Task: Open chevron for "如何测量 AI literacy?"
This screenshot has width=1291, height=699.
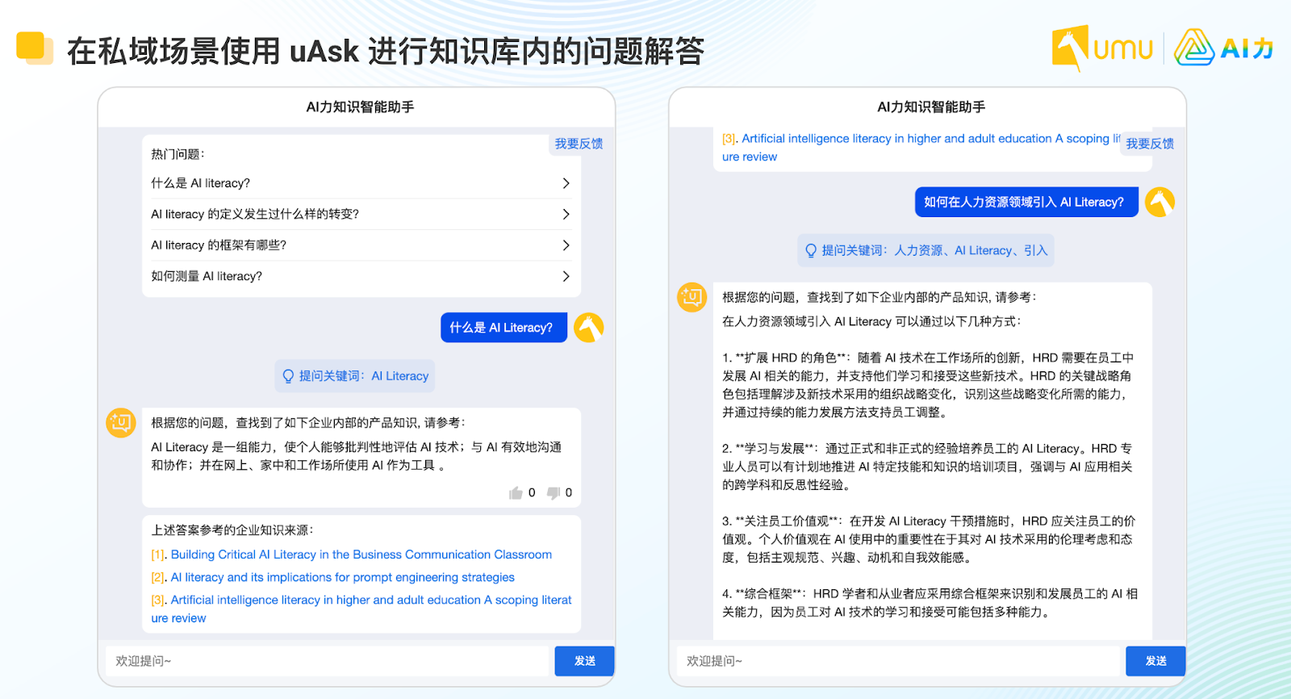Action: [x=566, y=276]
